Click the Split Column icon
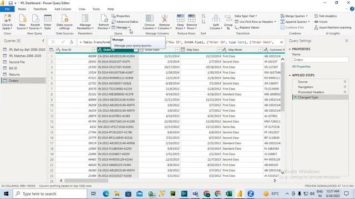 216,18
